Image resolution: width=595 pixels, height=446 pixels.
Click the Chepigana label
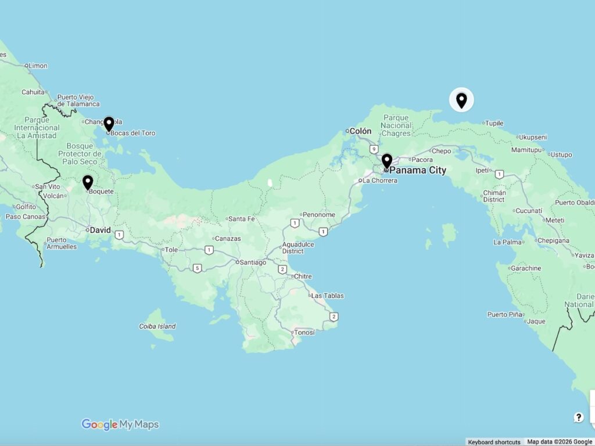(x=554, y=240)
